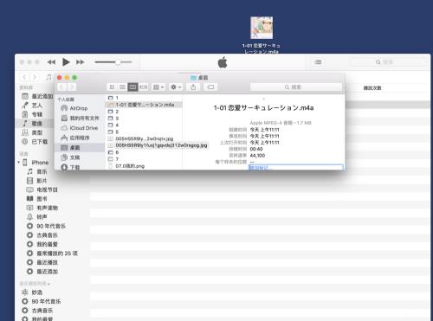Start playback with the iTunes play button
The width and height of the screenshot is (433, 321).
point(66,61)
